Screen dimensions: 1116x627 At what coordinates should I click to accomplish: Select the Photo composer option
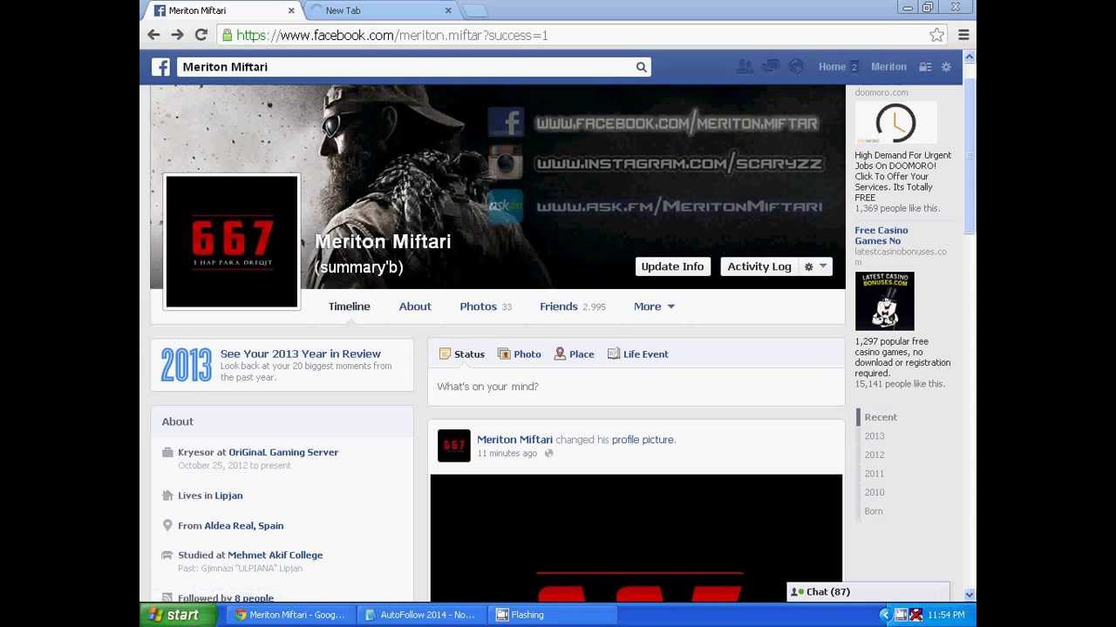pyautogui.click(x=520, y=354)
